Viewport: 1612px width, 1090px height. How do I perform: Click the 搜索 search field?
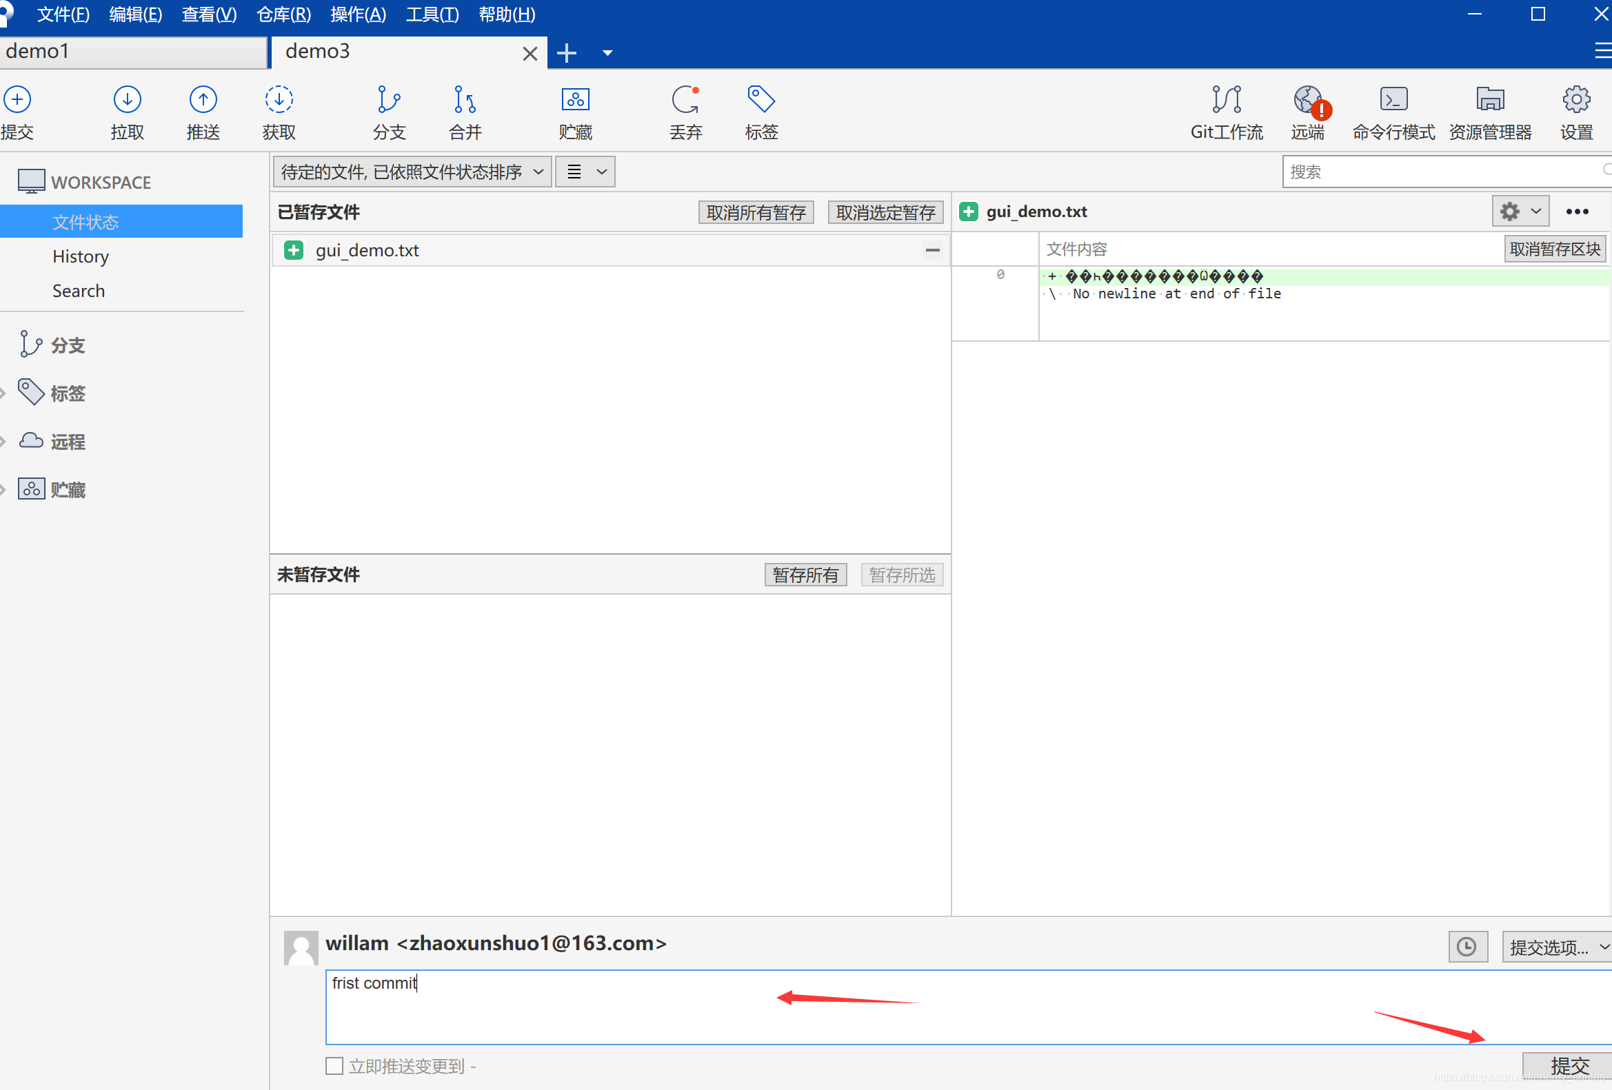click(x=1443, y=172)
